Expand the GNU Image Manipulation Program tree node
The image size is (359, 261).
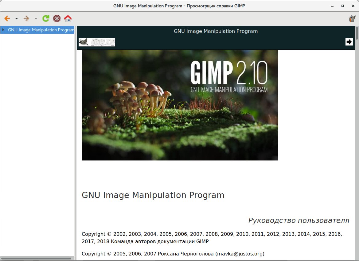tap(3, 30)
